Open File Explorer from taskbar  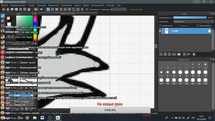tap(35, 118)
